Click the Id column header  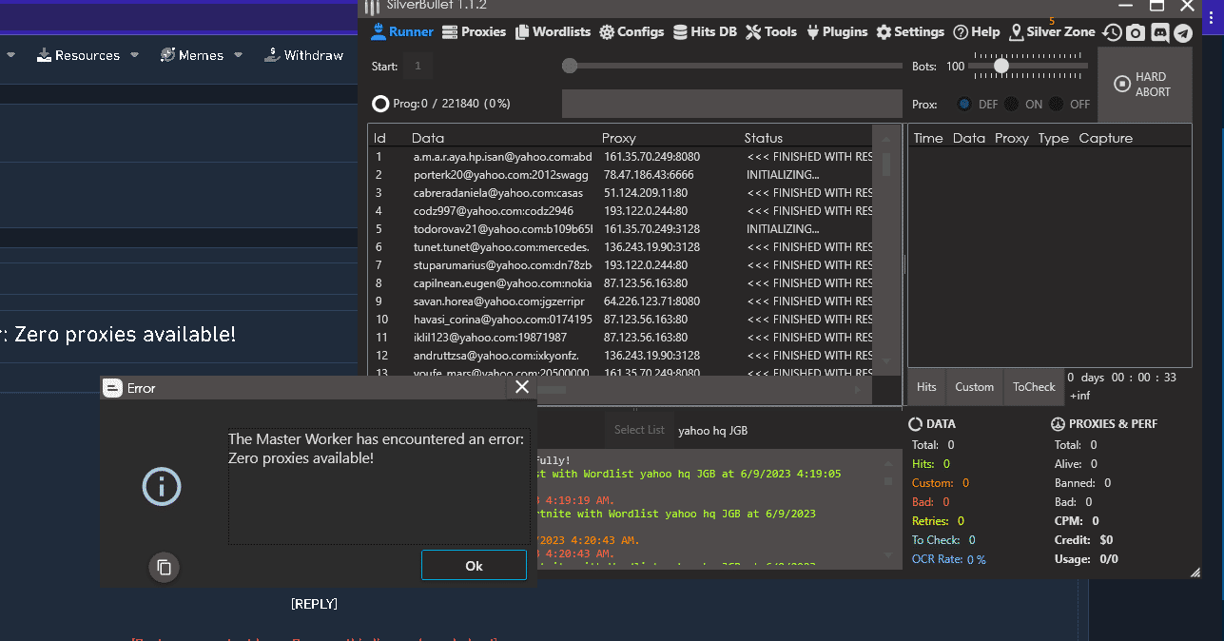coord(379,138)
